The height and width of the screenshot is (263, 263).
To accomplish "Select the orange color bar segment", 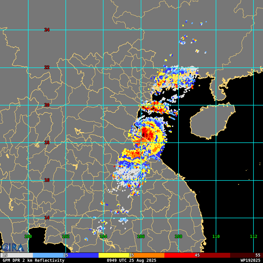I will point(148,255).
